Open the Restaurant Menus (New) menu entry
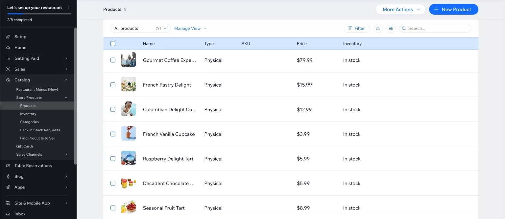The height and width of the screenshot is (219, 505). (x=37, y=89)
